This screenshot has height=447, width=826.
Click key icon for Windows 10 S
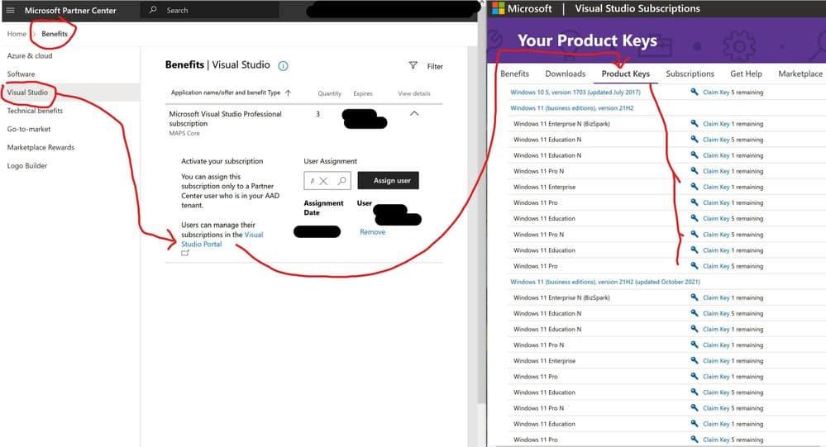pyautogui.click(x=695, y=92)
